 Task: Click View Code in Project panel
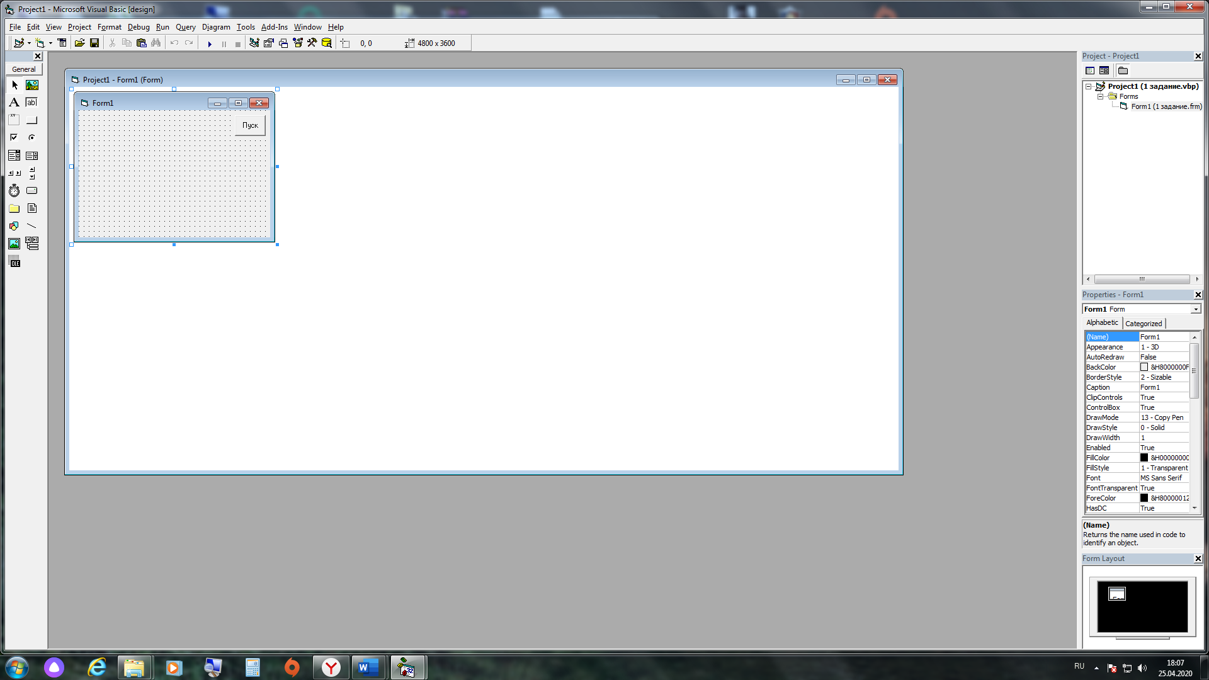pos(1090,71)
